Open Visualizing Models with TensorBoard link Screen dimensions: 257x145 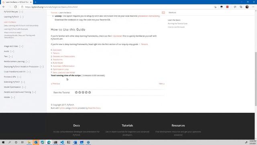click(x=20, y=36)
